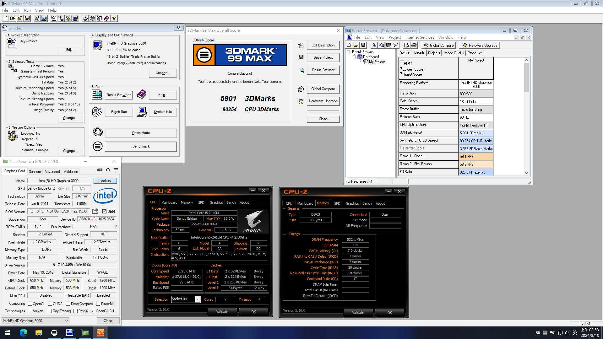Click GPU-Z refresh icon
Screen dimensions: 603x339
(x=108, y=170)
